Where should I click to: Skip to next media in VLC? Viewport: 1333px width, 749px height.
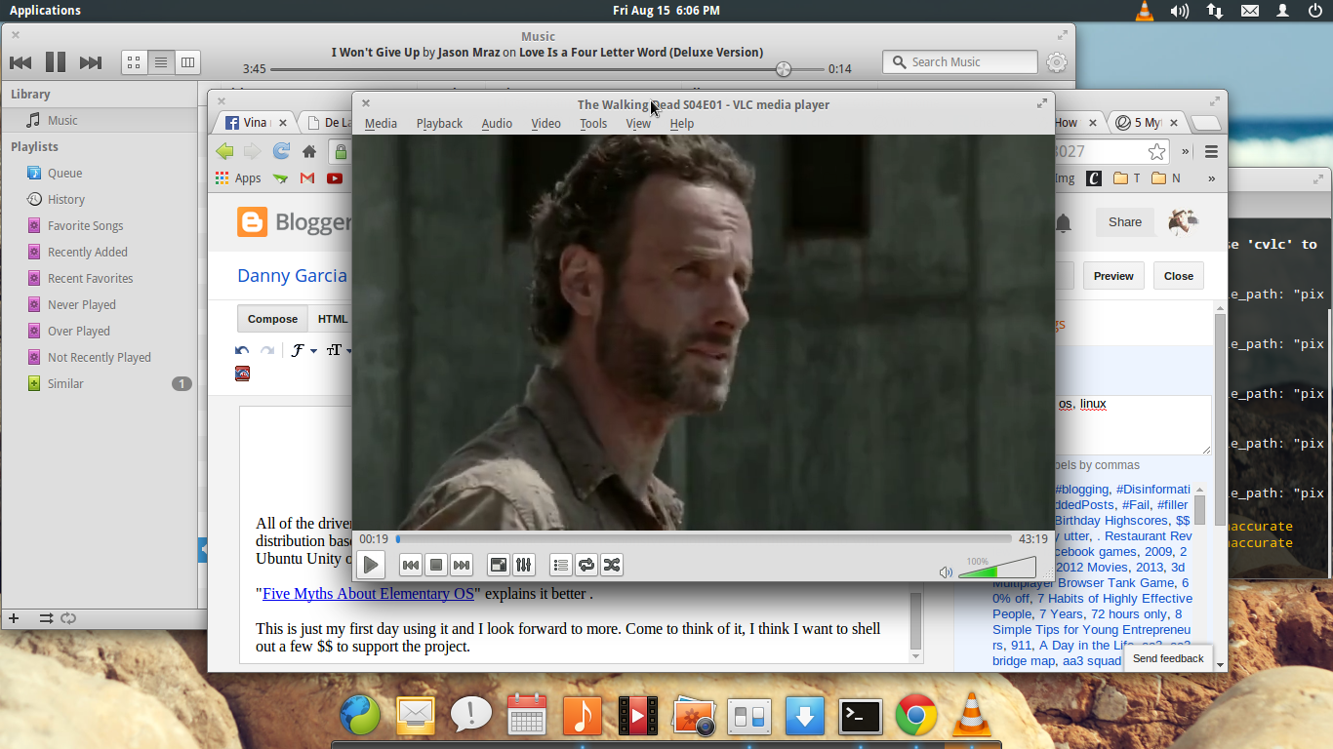[462, 565]
